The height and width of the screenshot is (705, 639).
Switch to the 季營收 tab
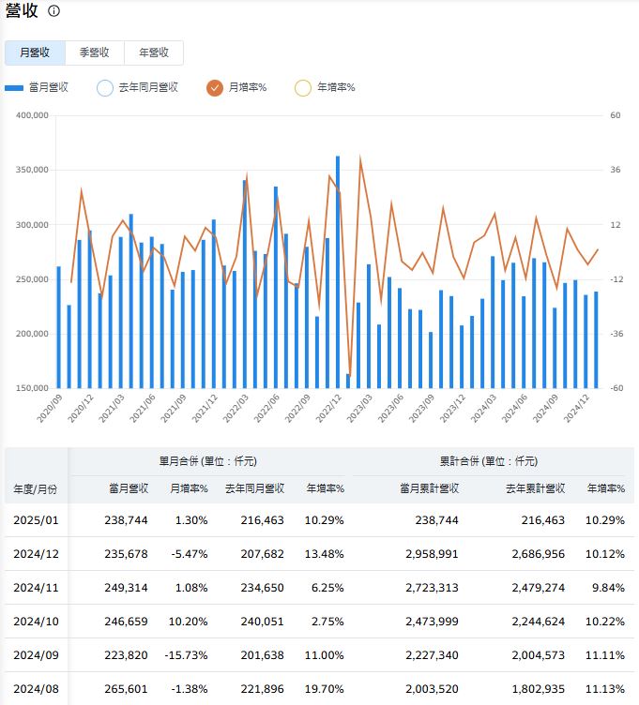95,52
